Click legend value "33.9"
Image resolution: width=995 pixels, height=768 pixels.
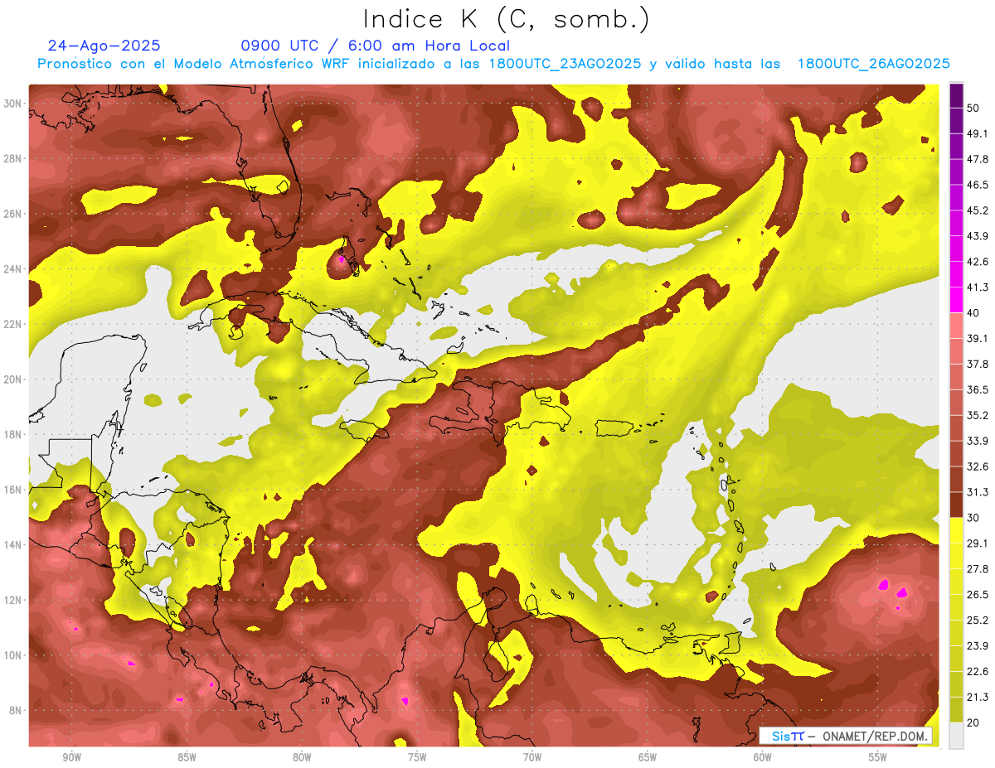pos(978,441)
